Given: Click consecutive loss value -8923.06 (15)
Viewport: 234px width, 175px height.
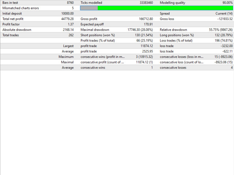Looking at the screenshot, I should click(223, 62).
